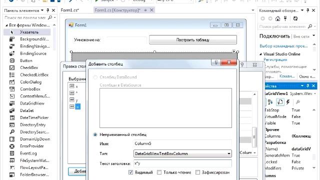Pin the toolbox panel

(x=48, y=10)
